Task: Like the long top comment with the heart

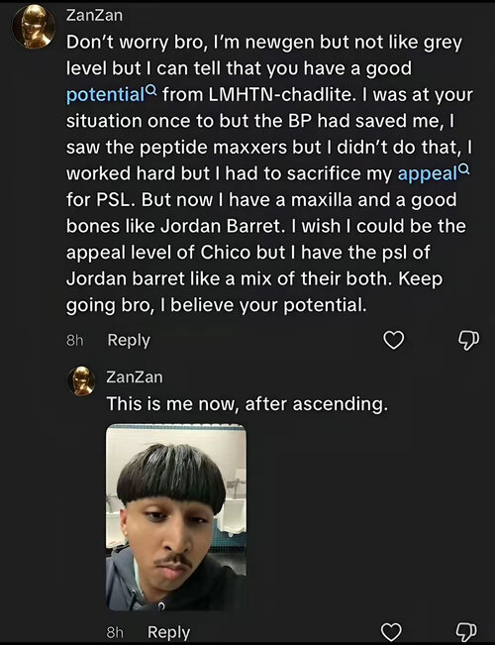Action: [393, 340]
